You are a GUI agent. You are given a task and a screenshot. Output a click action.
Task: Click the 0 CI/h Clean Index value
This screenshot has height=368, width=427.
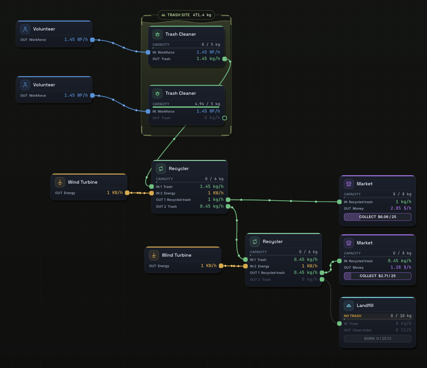[x=404, y=330]
